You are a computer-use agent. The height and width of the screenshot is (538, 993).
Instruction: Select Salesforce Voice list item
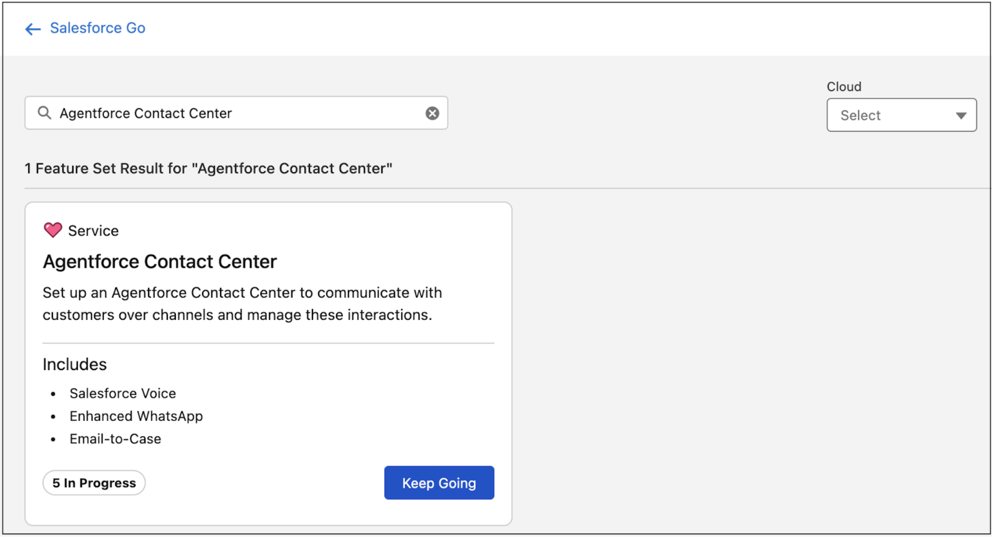[x=122, y=393]
